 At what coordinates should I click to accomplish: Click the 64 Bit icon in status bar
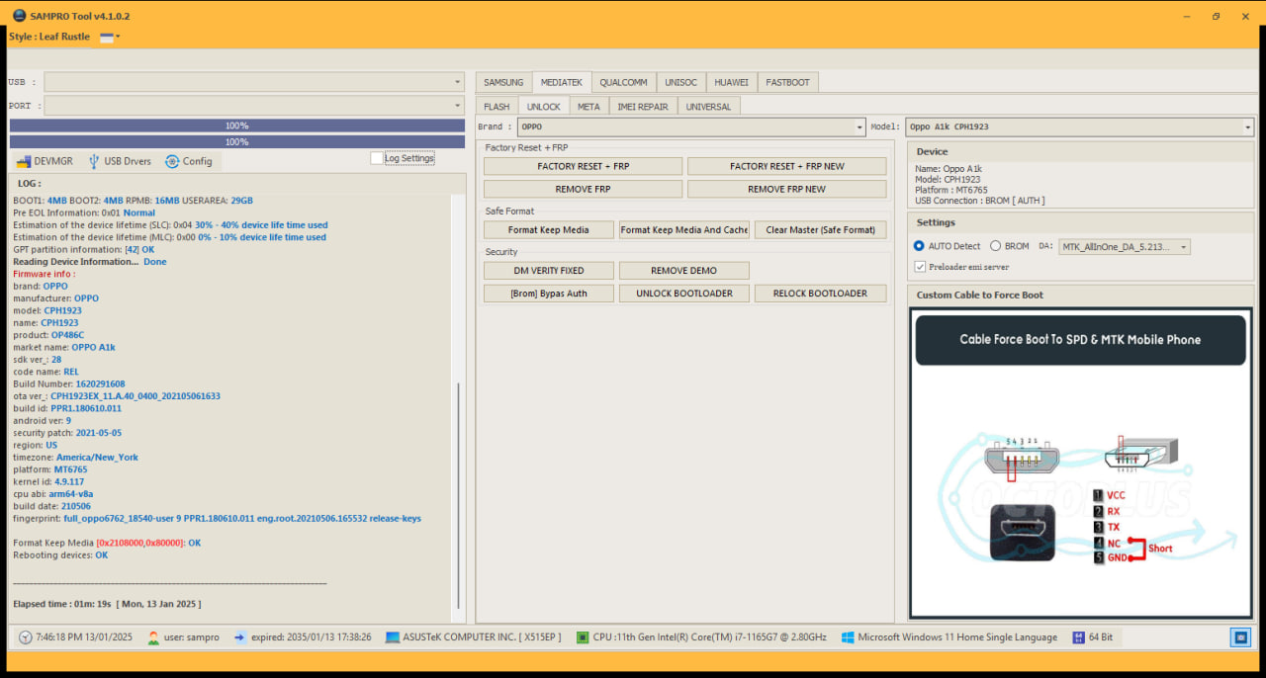(1078, 637)
